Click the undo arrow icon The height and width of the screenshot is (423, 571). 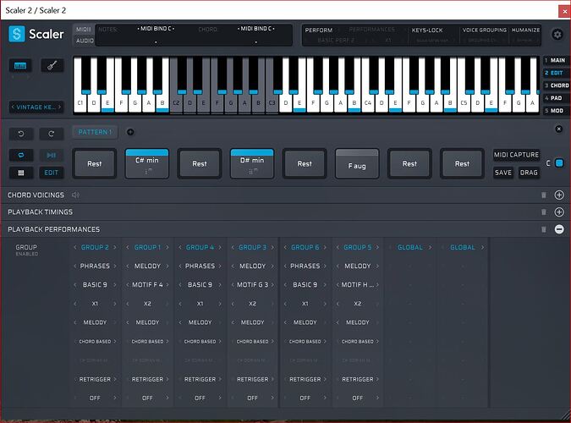pyautogui.click(x=21, y=134)
